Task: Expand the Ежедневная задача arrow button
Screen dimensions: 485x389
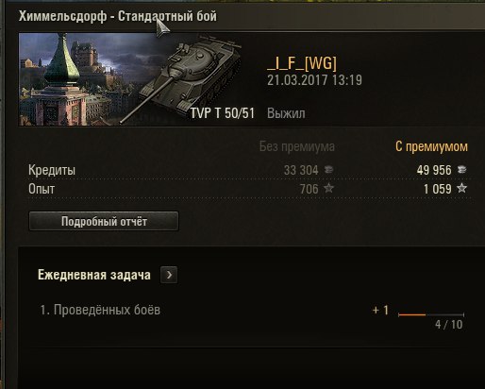Action: [169, 275]
